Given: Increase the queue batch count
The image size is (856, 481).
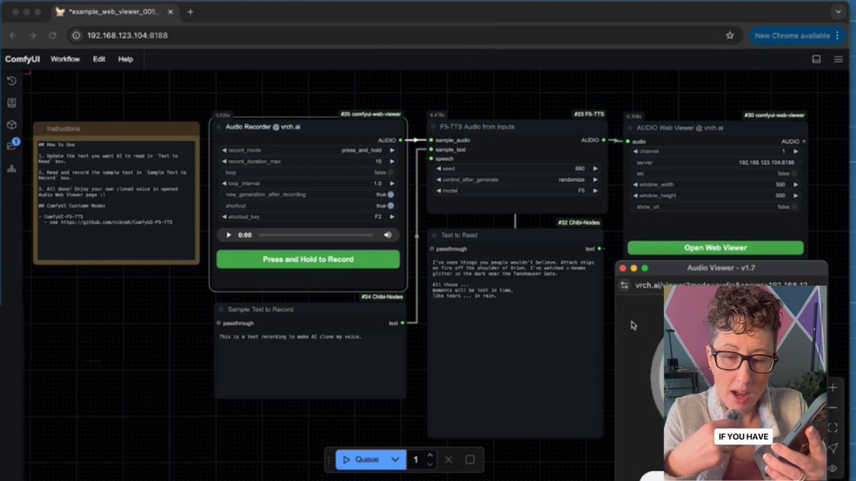Looking at the screenshot, I should coord(429,455).
